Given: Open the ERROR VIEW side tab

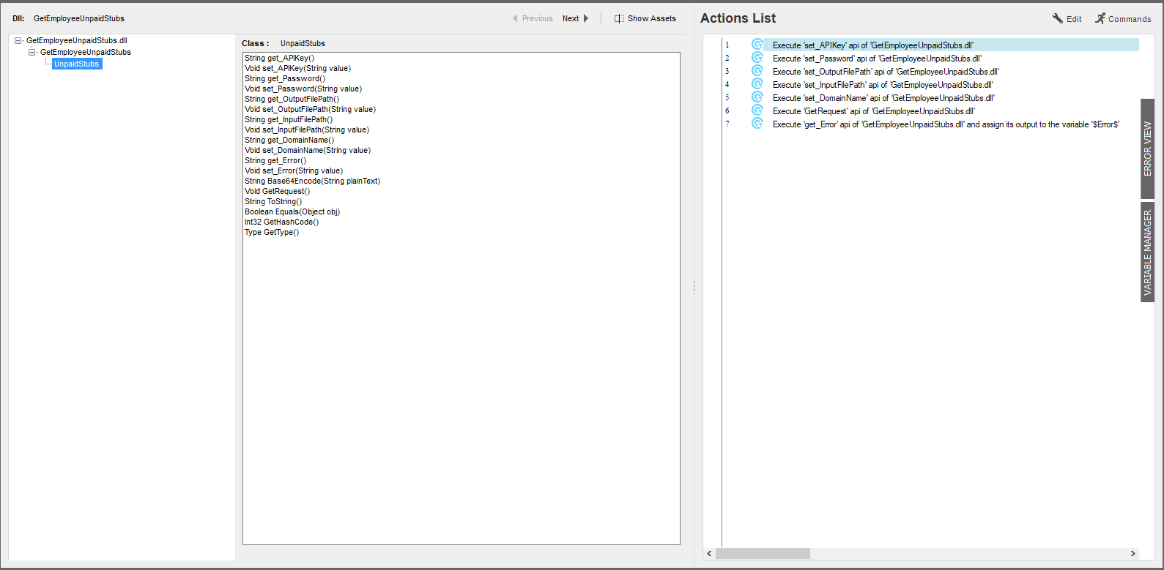Looking at the screenshot, I should (x=1147, y=149).
